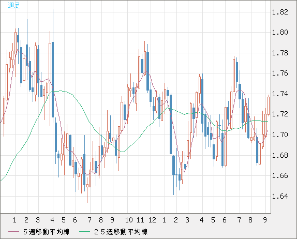The width and height of the screenshot is (297, 239).
Task: Click the 25週移動平均線 legend label
Action: coord(121,232)
